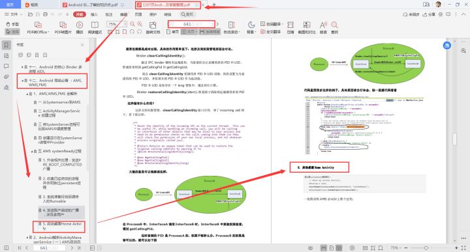Go to the 首页 home tab
This screenshot has width=470, height=252.
click(10, 5)
